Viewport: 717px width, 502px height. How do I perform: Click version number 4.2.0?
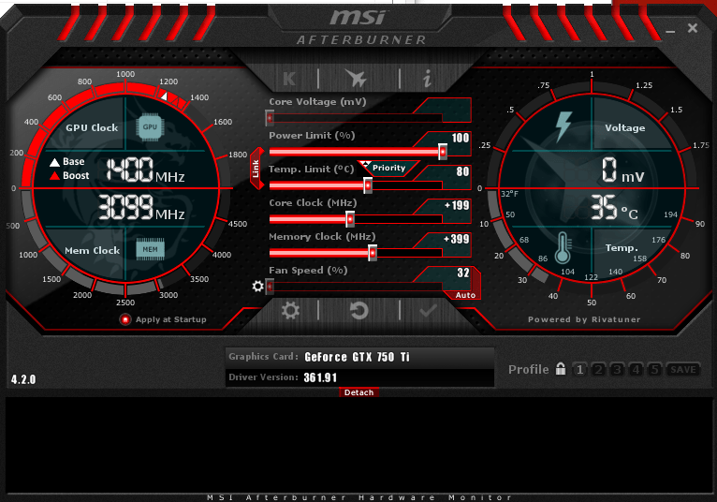click(23, 379)
